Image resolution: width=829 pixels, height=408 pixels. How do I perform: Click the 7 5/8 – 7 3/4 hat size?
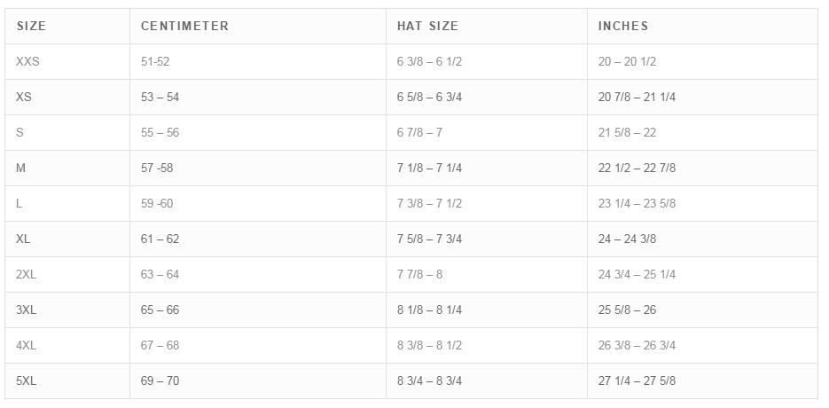pos(429,239)
